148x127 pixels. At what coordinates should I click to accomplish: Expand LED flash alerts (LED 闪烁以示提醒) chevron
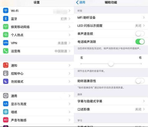coord(144,25)
